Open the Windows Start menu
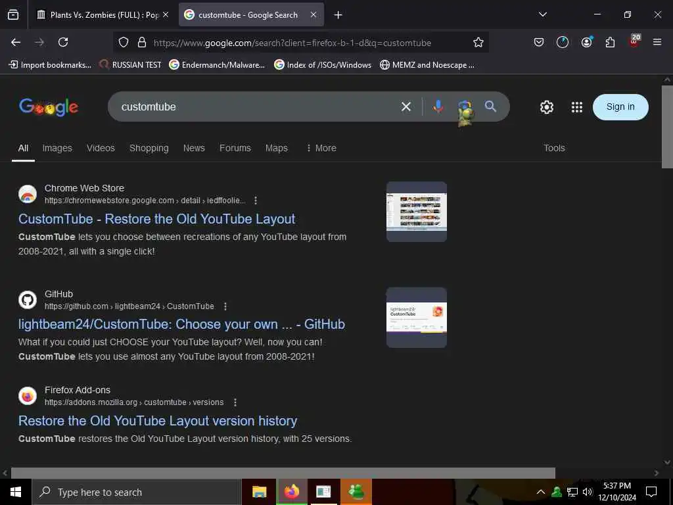The height and width of the screenshot is (505, 673). (16, 492)
